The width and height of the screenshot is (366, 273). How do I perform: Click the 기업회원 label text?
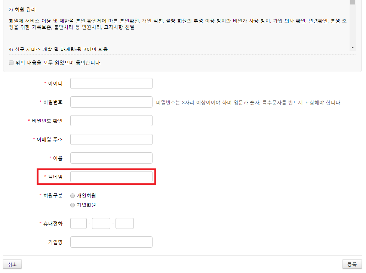coord(86,205)
